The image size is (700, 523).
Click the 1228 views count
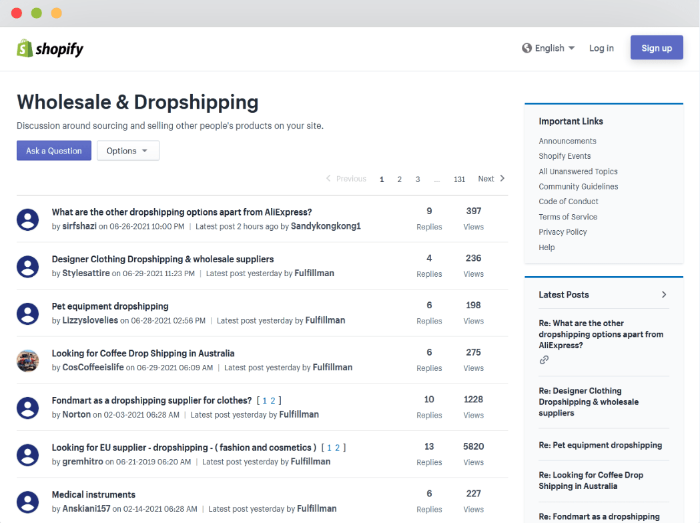coord(473,400)
